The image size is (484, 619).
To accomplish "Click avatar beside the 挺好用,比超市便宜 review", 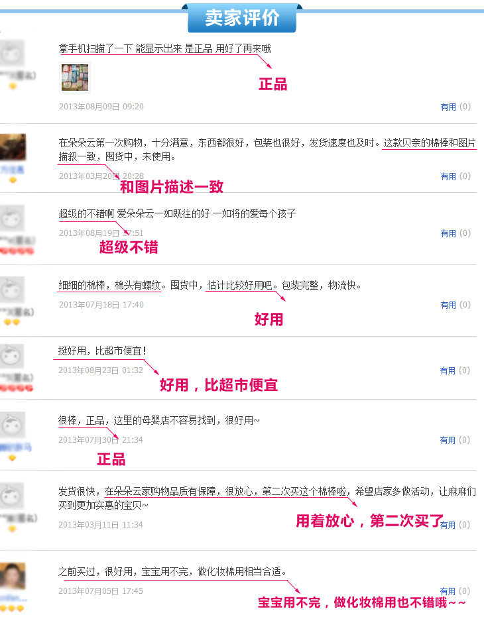I will (x=12, y=356).
